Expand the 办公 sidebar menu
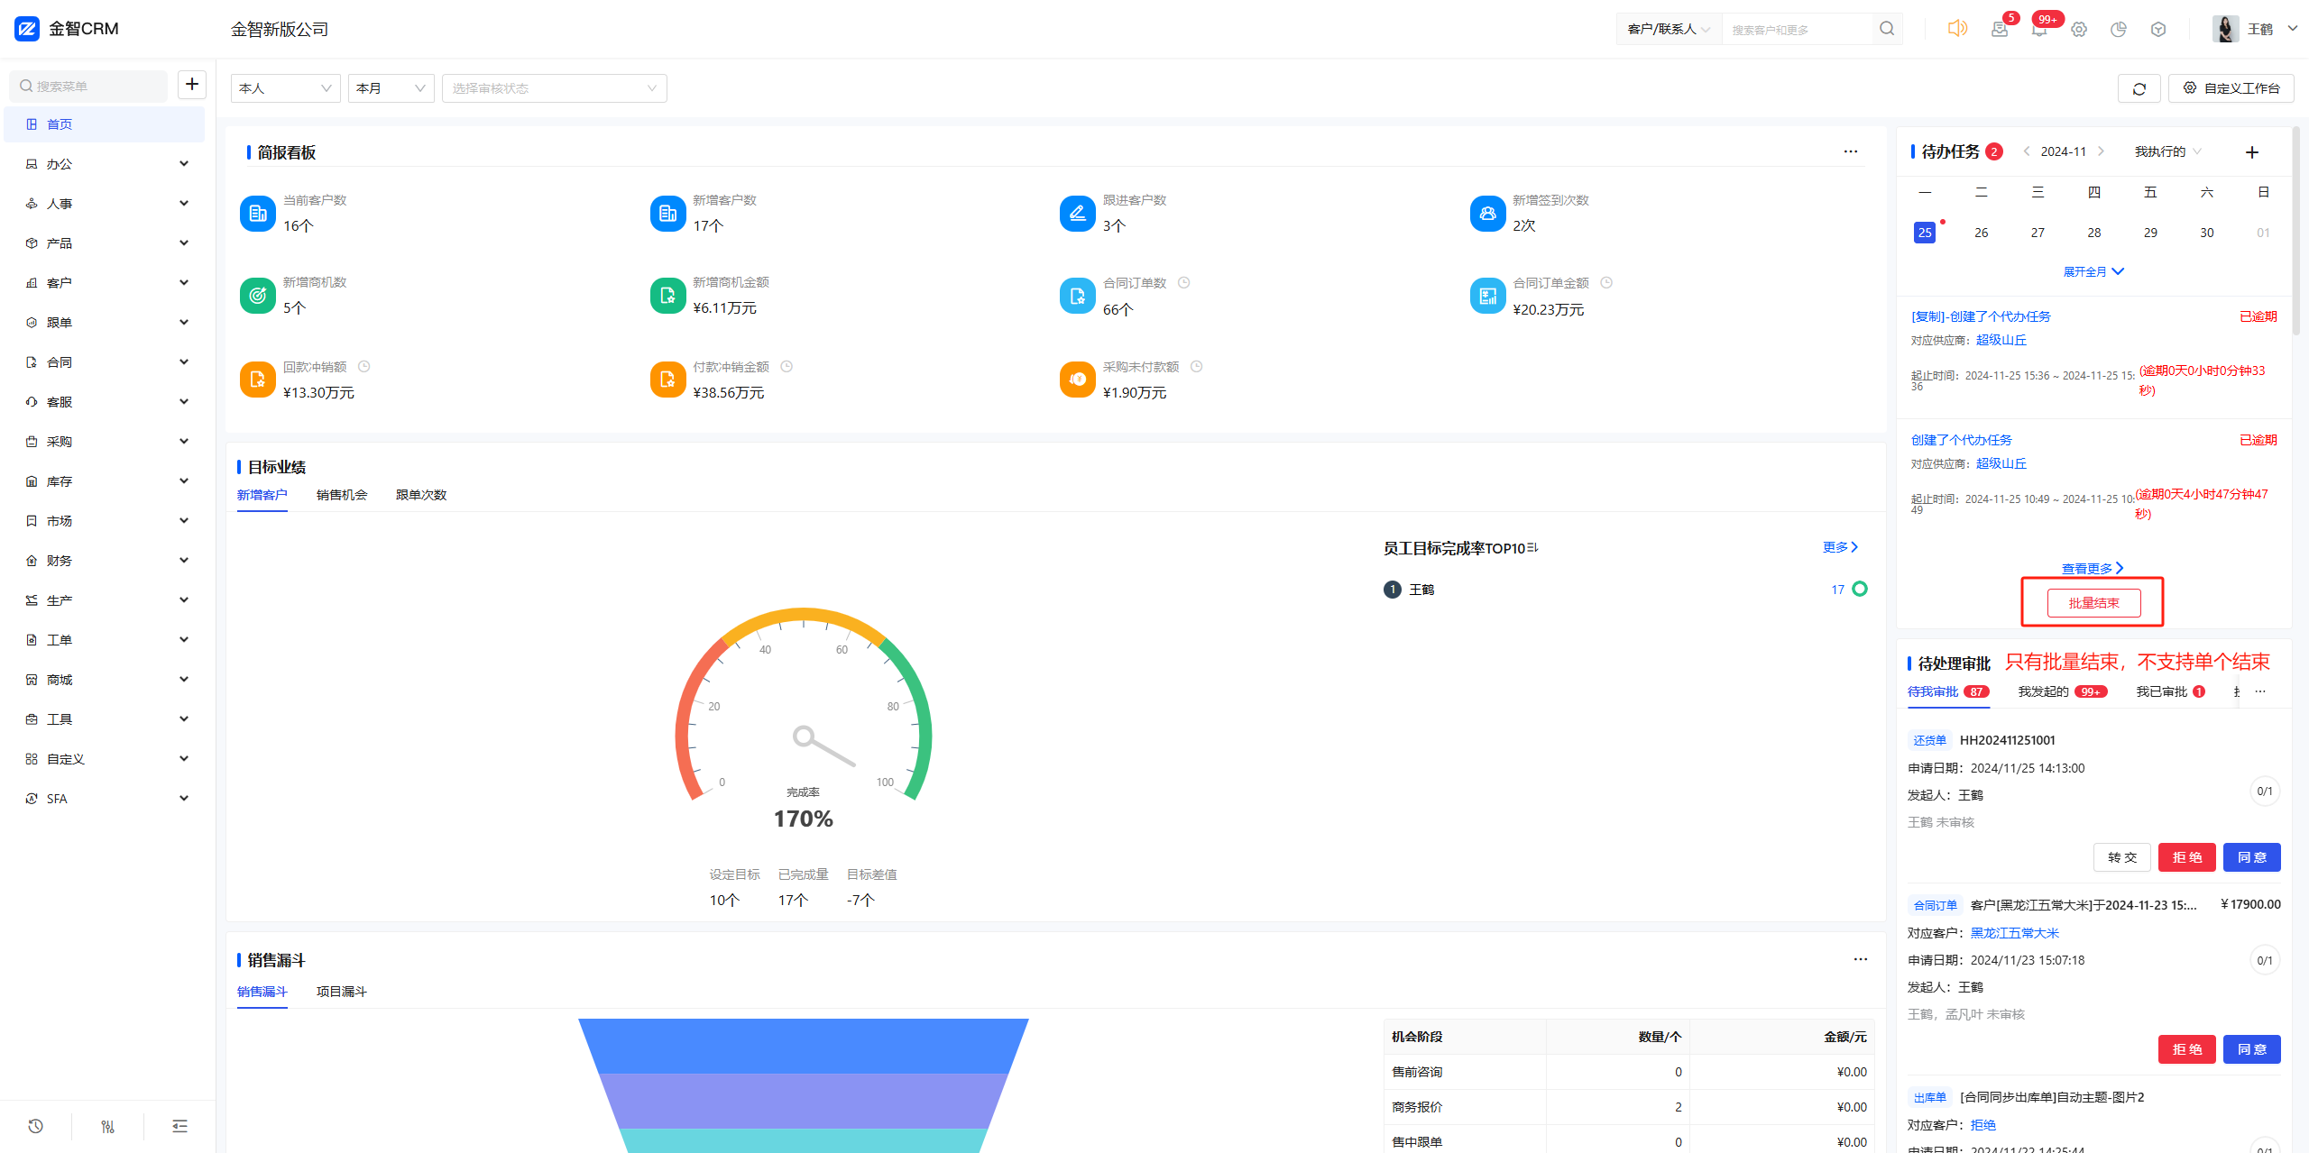2309x1153 pixels. pos(106,164)
